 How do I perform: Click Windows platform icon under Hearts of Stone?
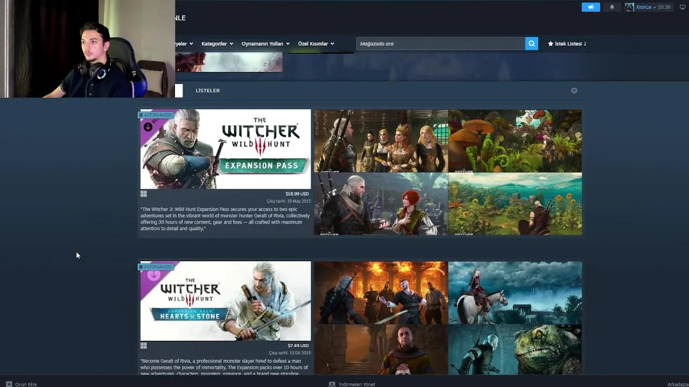(x=144, y=346)
